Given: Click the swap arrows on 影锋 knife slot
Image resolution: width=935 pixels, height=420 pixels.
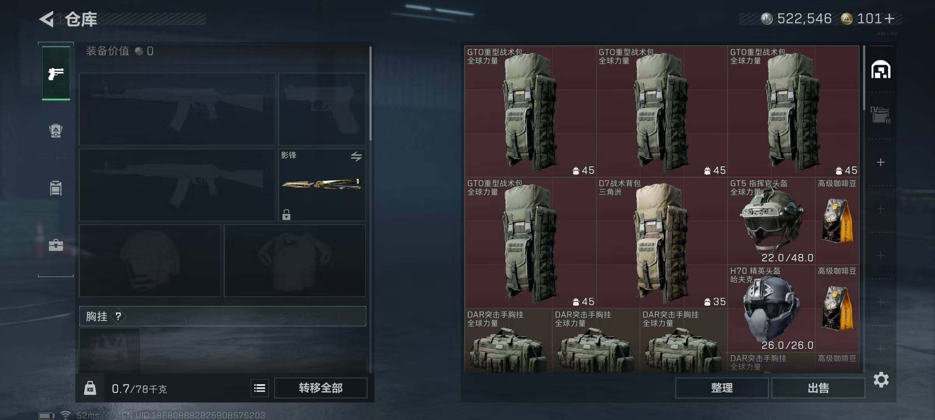Looking at the screenshot, I should coord(356,156).
